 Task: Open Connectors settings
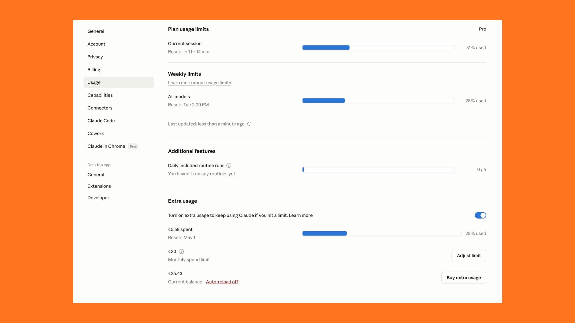[100, 108]
